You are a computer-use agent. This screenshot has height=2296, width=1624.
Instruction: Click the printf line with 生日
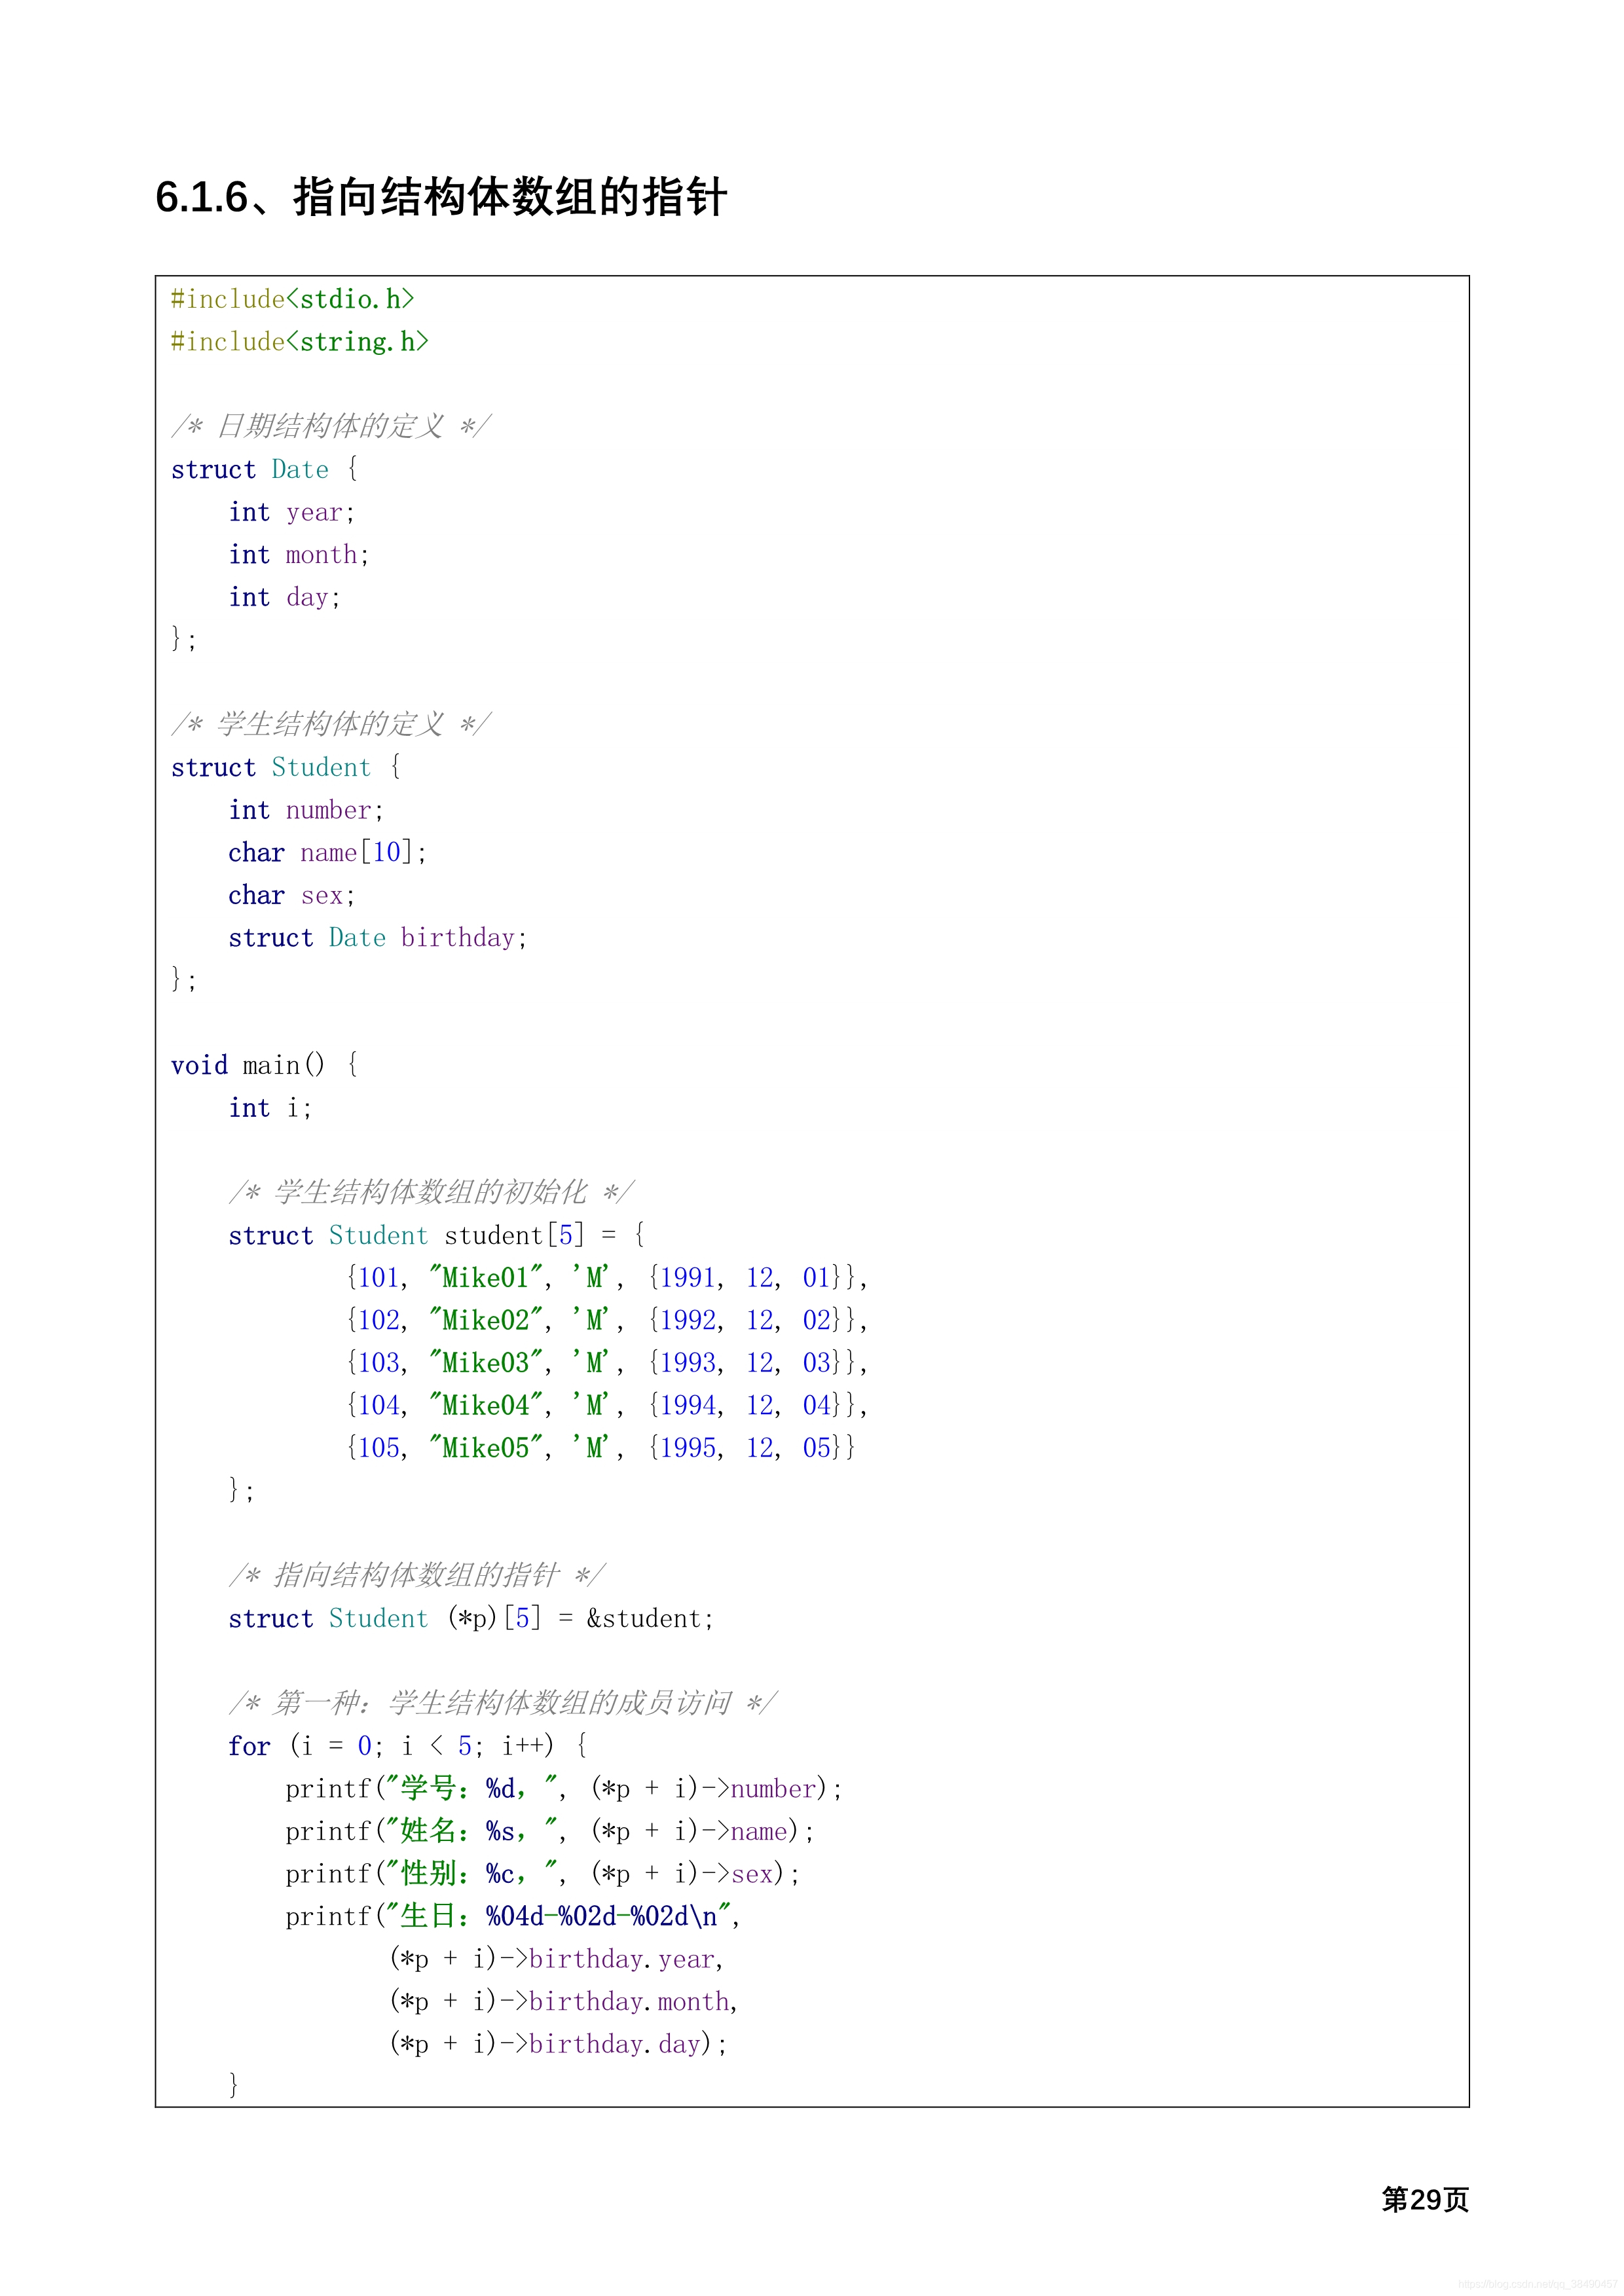(x=513, y=1916)
